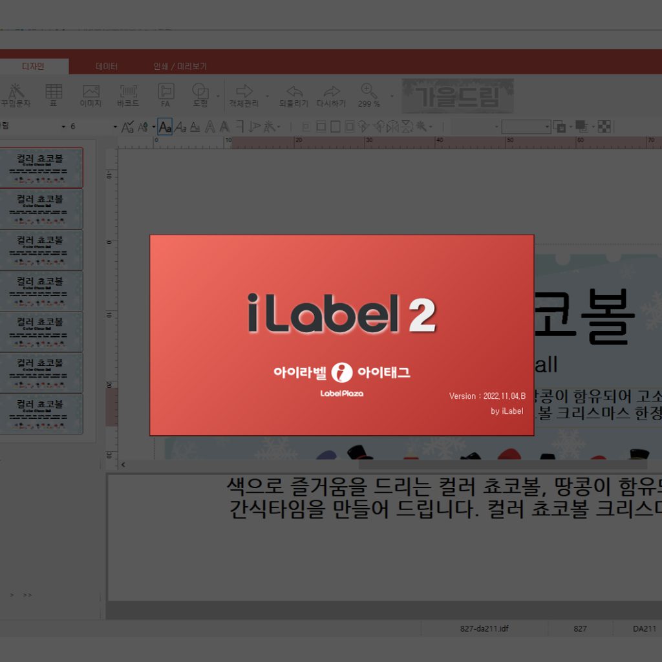Redo with the 다시하기 arrow
Screen dimensions: 662x662
[x=332, y=96]
